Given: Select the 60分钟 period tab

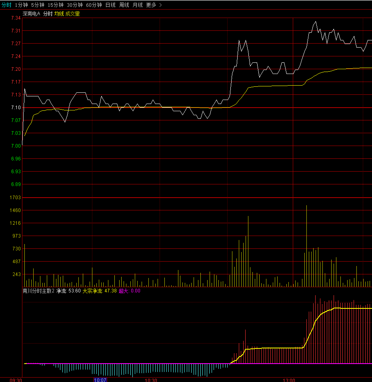Looking at the screenshot, I should pos(94,5).
